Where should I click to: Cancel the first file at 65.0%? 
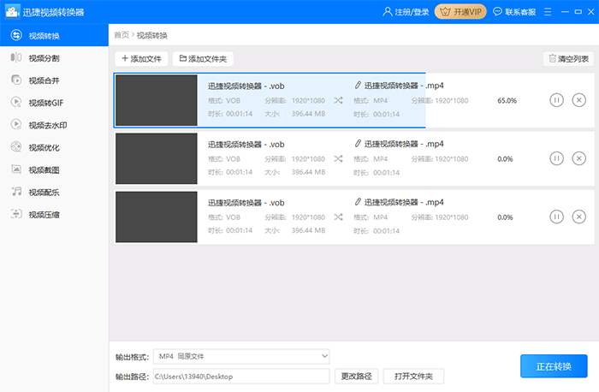578,100
